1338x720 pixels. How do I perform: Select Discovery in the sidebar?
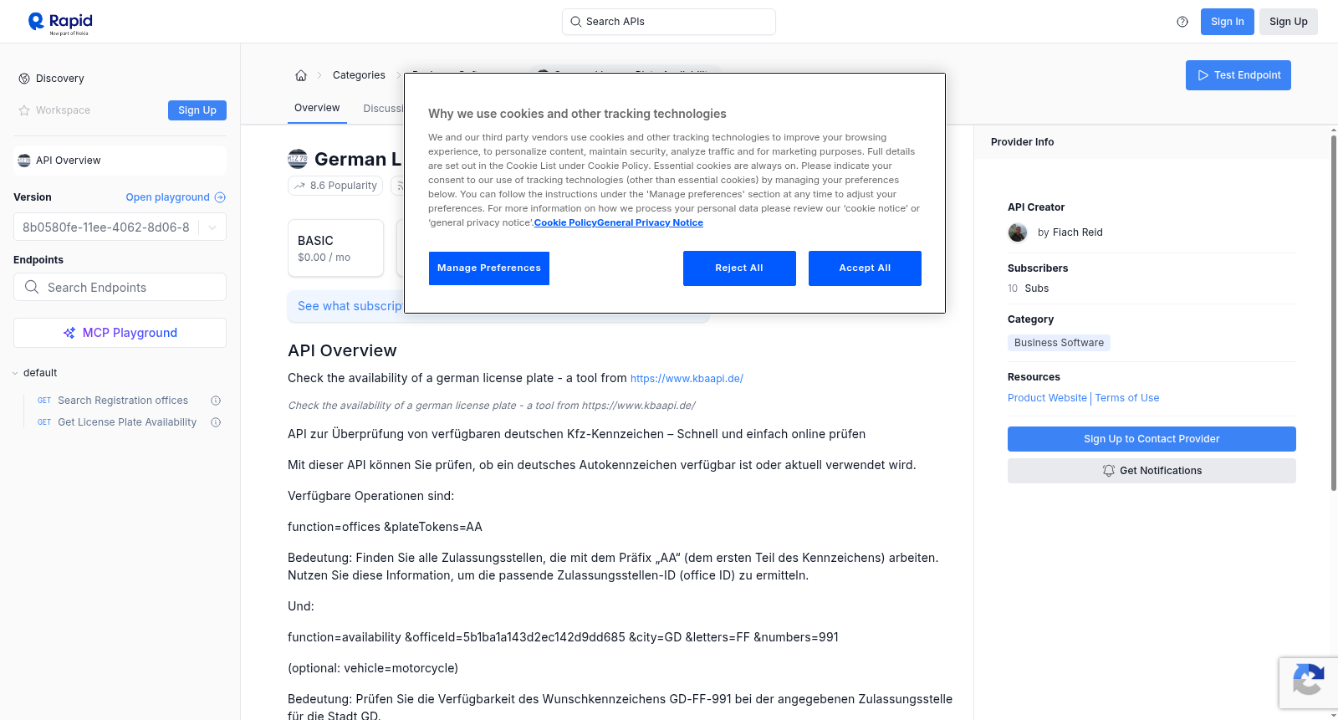click(x=60, y=79)
